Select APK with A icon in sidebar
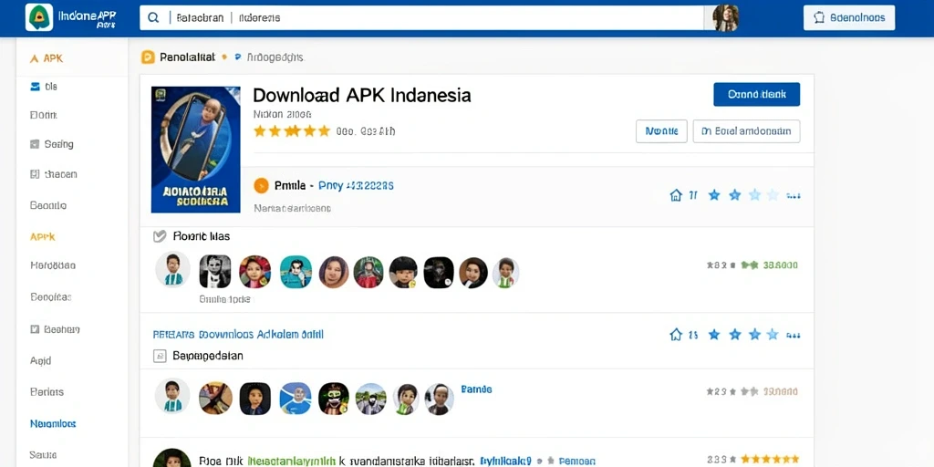Screen dimensions: 934x467 [x=46, y=58]
